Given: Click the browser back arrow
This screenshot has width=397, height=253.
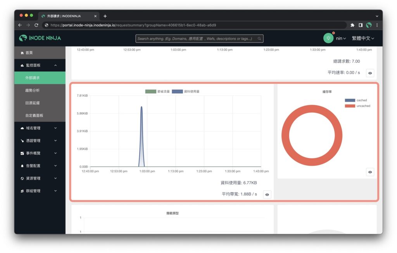Looking at the screenshot, I should click(20, 25).
